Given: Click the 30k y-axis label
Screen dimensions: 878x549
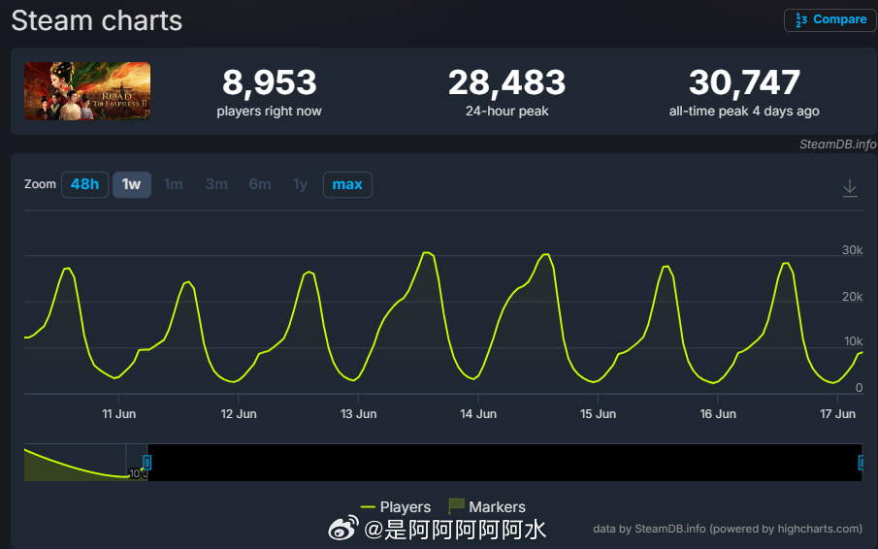Looking at the screenshot, I should 852,250.
